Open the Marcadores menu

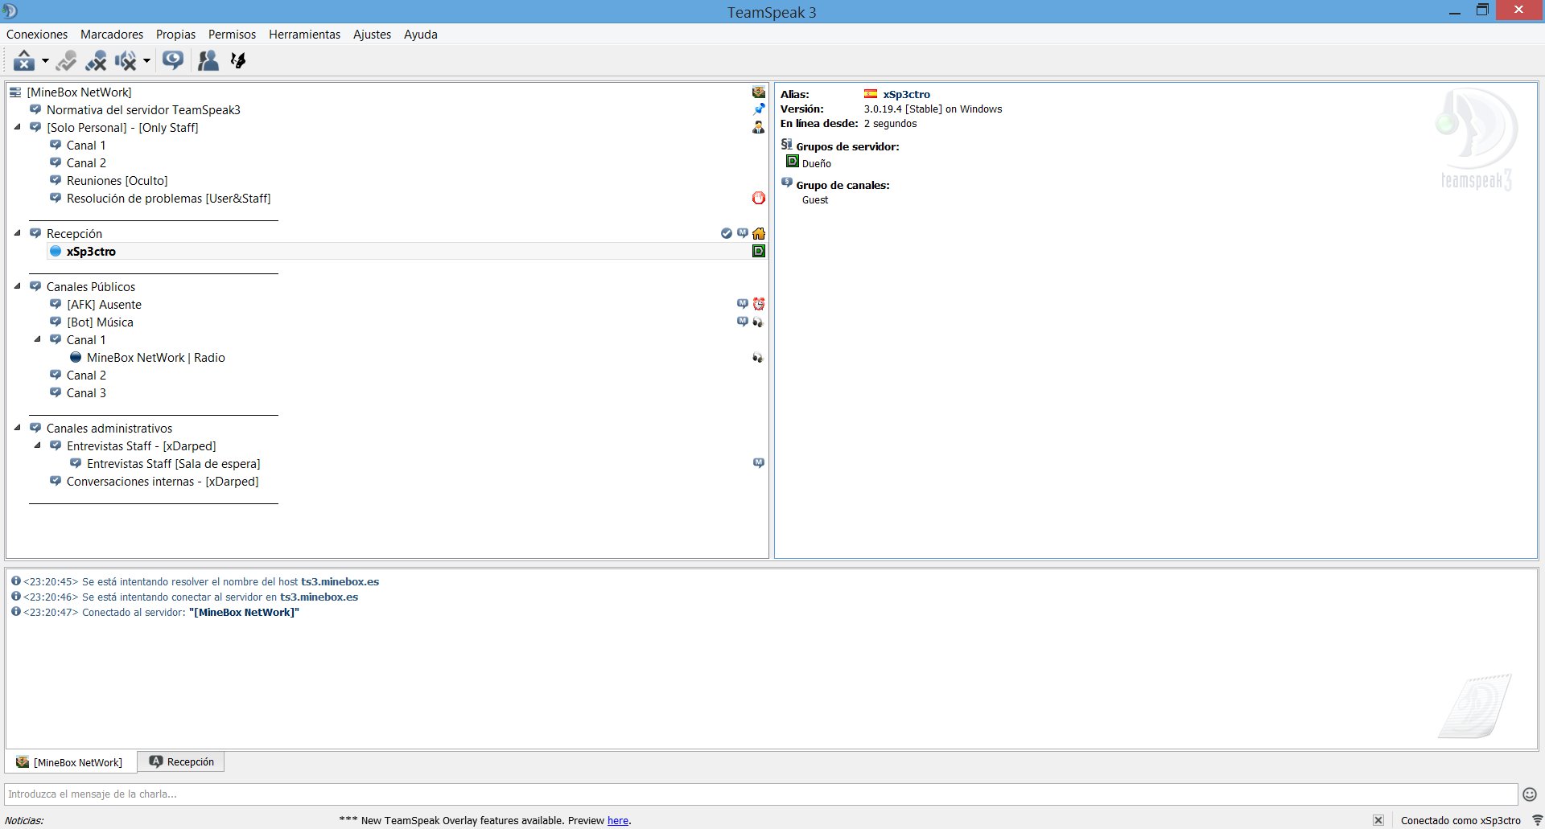112,35
